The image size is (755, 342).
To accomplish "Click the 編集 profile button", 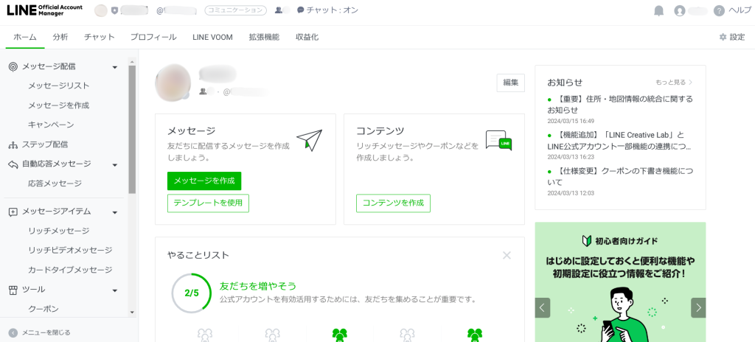I will pos(511,83).
